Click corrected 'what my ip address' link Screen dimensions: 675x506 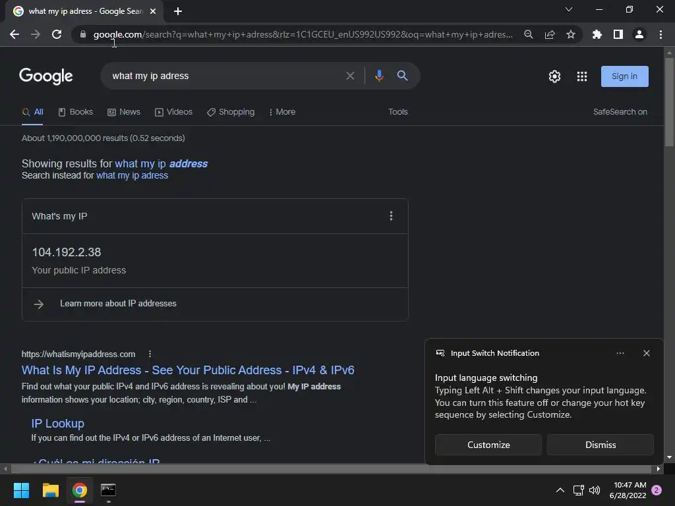tap(161, 163)
